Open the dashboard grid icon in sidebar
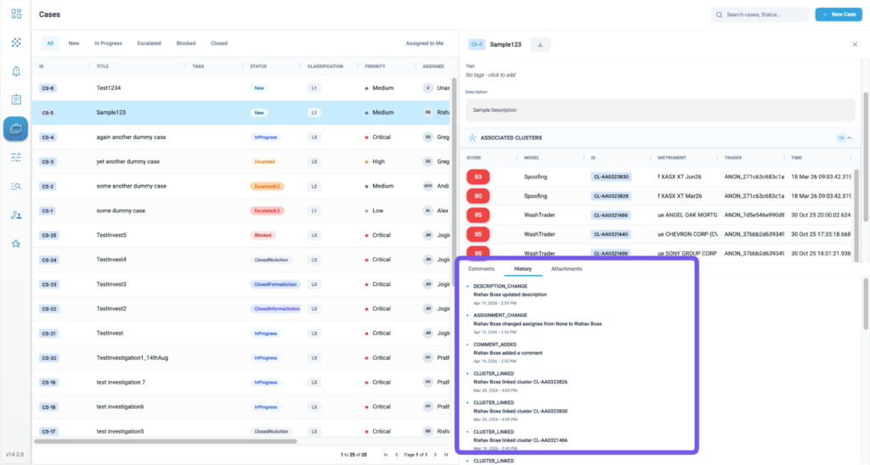 (x=16, y=14)
